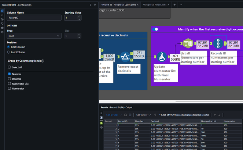Click the Filter tool triangle icon
Image resolution: width=243 pixels, height=150 pixels.
126,56
